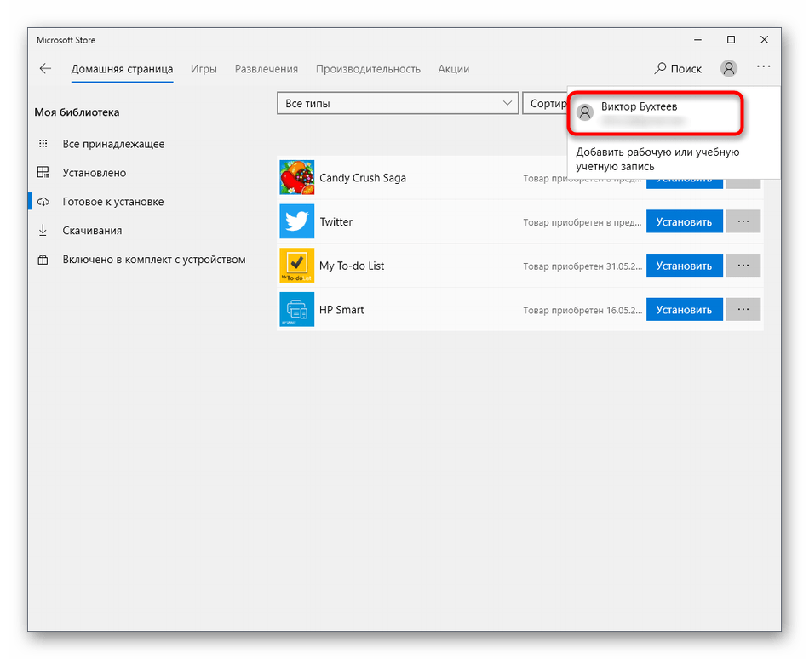The image size is (809, 659).
Task: Select Установлено in library sidebar
Action: click(94, 173)
